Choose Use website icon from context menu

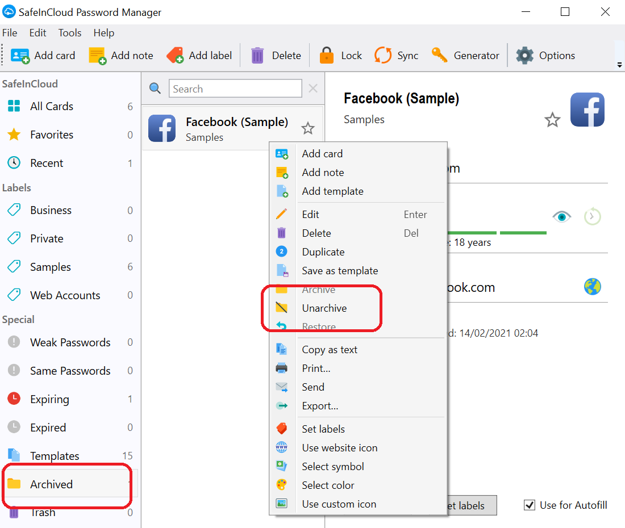click(x=358, y=447)
